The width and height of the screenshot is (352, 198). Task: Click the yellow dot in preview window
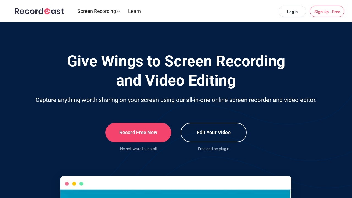74,184
